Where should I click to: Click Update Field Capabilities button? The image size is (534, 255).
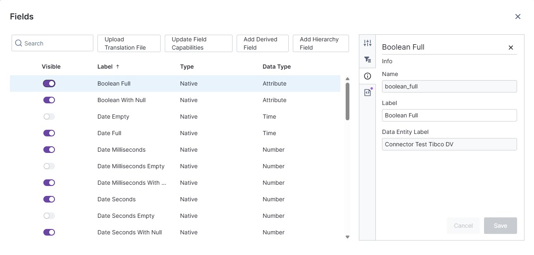[199, 43]
